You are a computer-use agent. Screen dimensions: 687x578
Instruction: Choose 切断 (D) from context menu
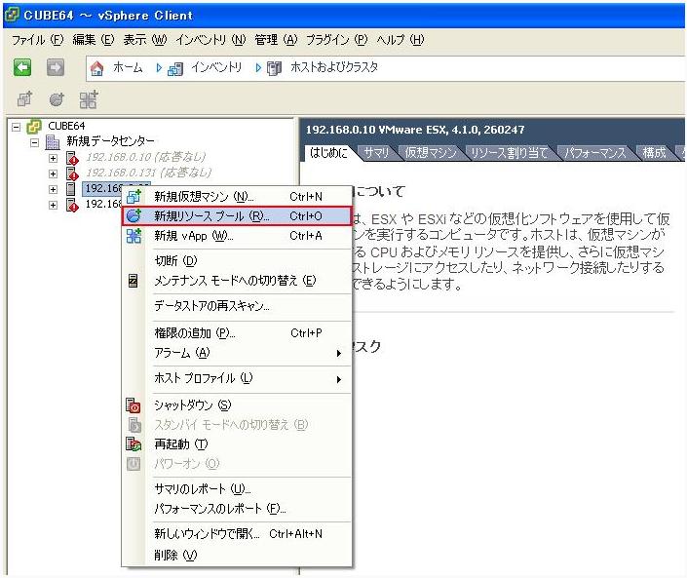point(237,261)
